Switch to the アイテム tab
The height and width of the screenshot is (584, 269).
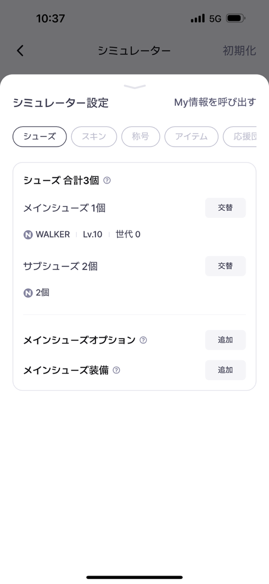point(191,137)
